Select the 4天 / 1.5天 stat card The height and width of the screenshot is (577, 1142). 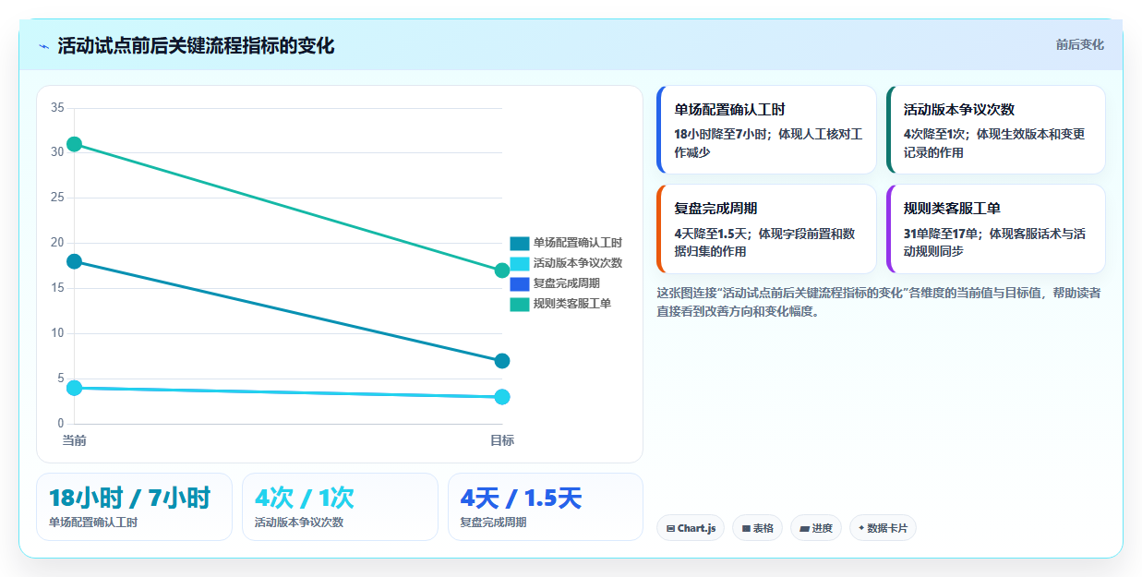tap(546, 507)
